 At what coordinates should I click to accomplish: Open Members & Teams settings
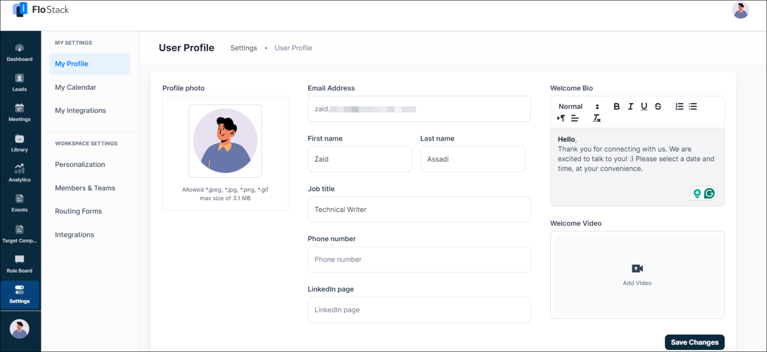[85, 187]
